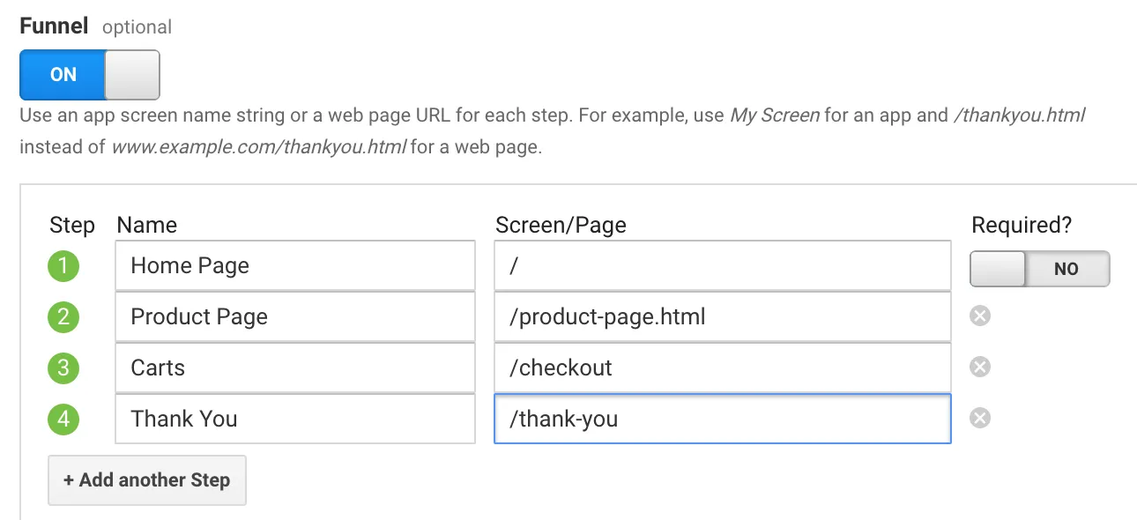Edit the Home Page name field
This screenshot has height=520, width=1137.
coord(295,265)
